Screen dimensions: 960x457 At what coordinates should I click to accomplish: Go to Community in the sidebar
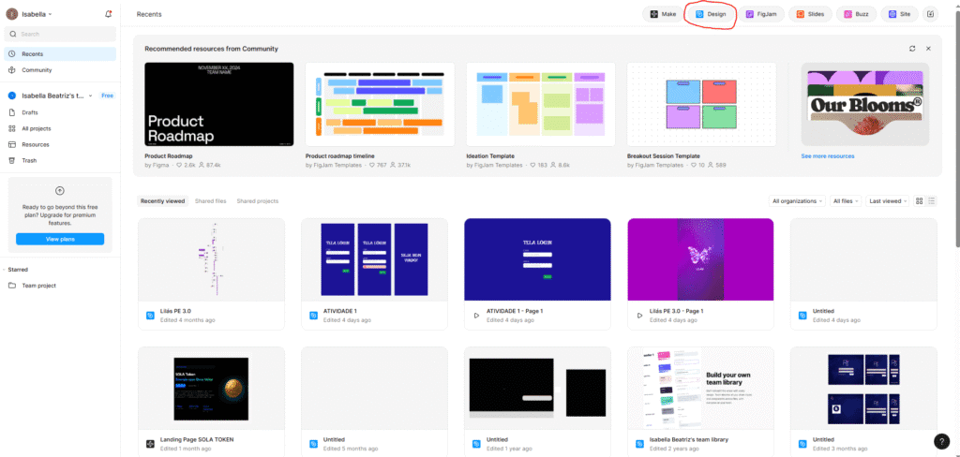37,70
